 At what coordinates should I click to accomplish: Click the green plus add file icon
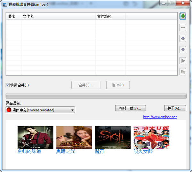183,16
